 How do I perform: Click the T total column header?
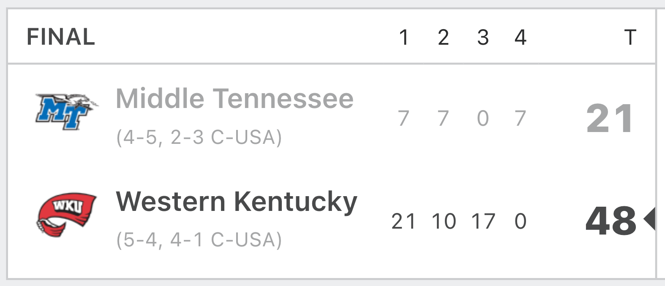pyautogui.click(x=630, y=37)
